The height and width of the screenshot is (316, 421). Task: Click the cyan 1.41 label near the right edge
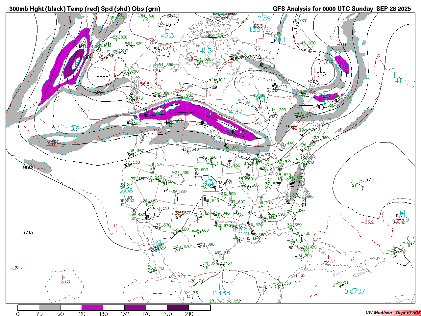[396, 80]
